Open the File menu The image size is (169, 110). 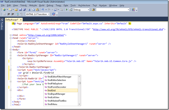click(x=3, y=5)
